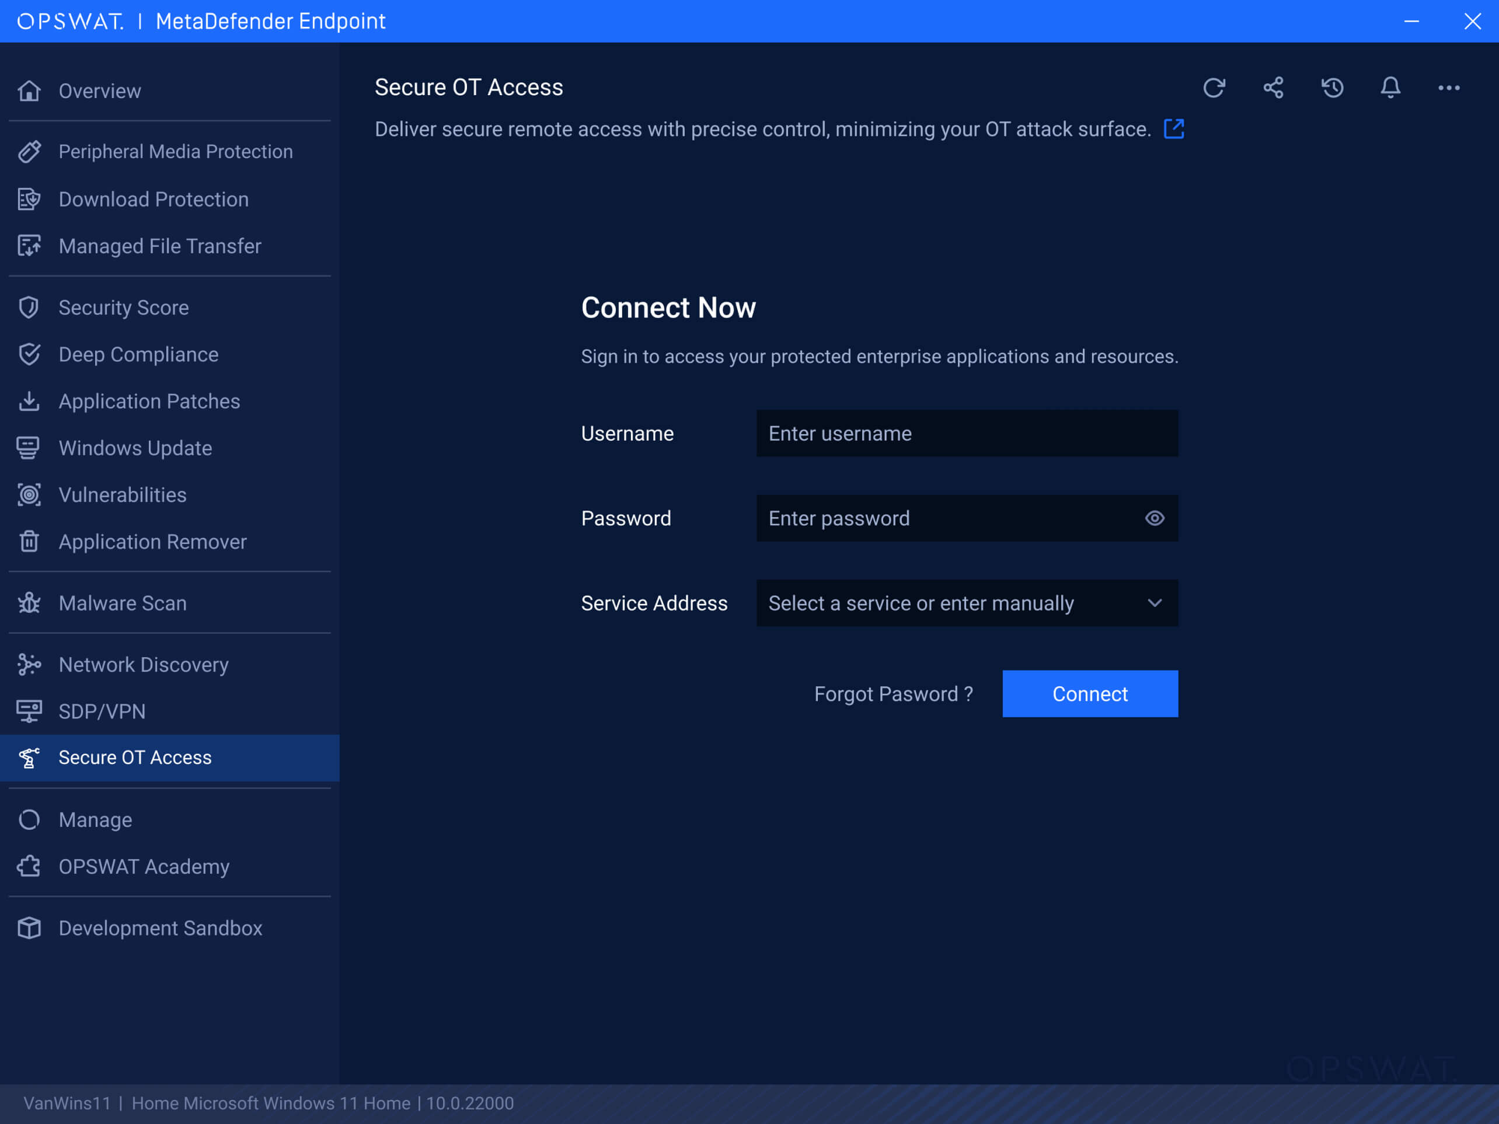This screenshot has width=1499, height=1124.
Task: Expand the more options ellipsis menu
Action: 1448,88
